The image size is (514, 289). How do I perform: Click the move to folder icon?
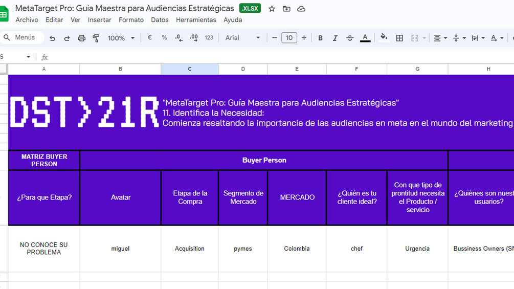286,9
